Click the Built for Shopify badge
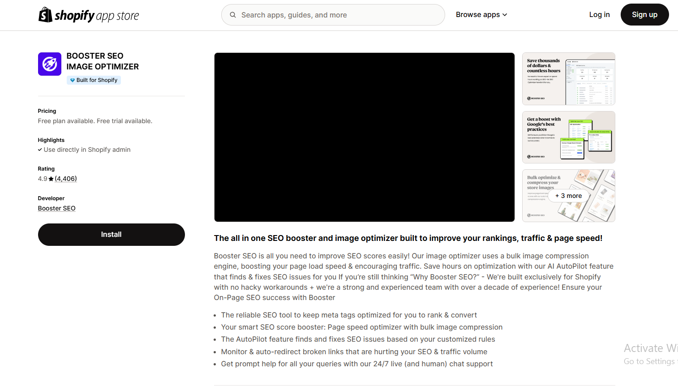 coord(94,80)
